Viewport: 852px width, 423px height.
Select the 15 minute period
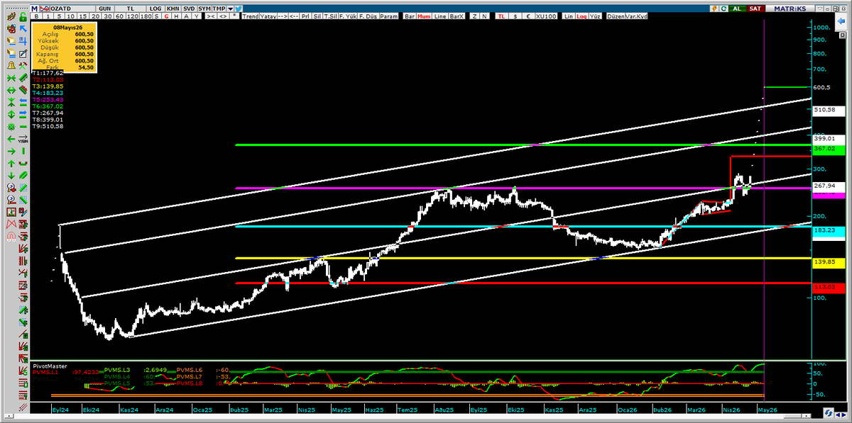[83, 16]
